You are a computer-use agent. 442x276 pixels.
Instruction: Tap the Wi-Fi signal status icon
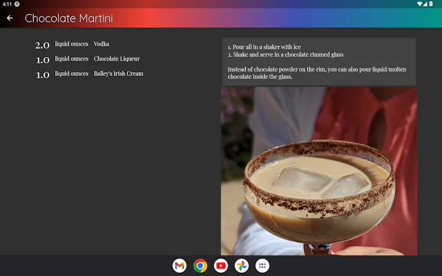point(420,4)
